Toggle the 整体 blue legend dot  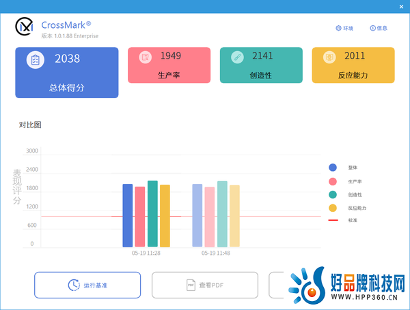333,168
